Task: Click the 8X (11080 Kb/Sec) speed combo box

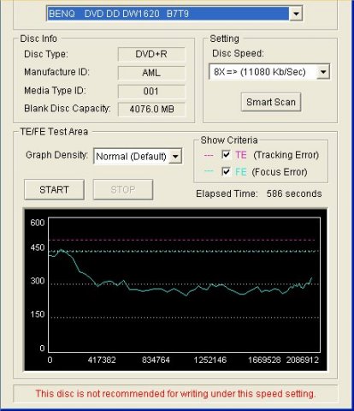Action: pos(269,72)
